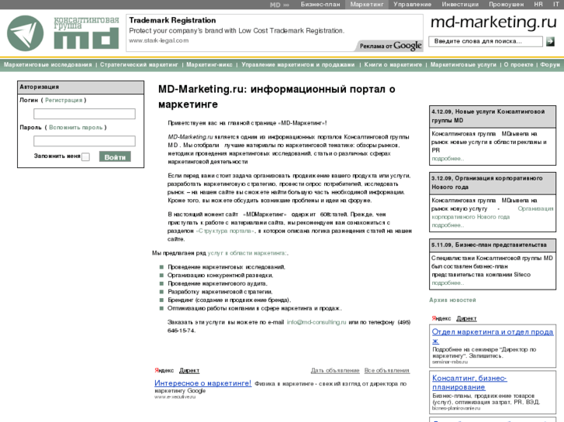Image resolution: width=564 pixels, height=422 pixels.
Task: Open "Маркетинг-микс" menu item
Action: (209, 64)
